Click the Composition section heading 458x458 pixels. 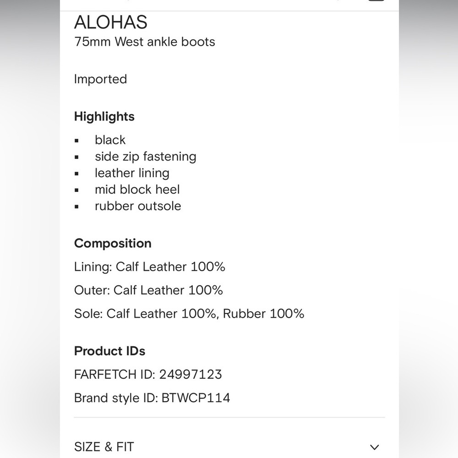[113, 243]
